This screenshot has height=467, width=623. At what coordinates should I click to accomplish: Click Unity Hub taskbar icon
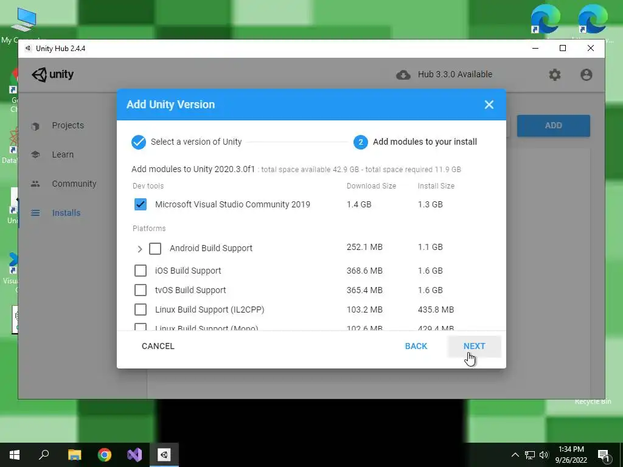[164, 455]
